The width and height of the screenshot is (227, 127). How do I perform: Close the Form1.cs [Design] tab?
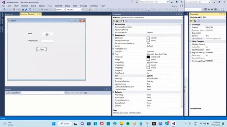[x=40, y=14]
